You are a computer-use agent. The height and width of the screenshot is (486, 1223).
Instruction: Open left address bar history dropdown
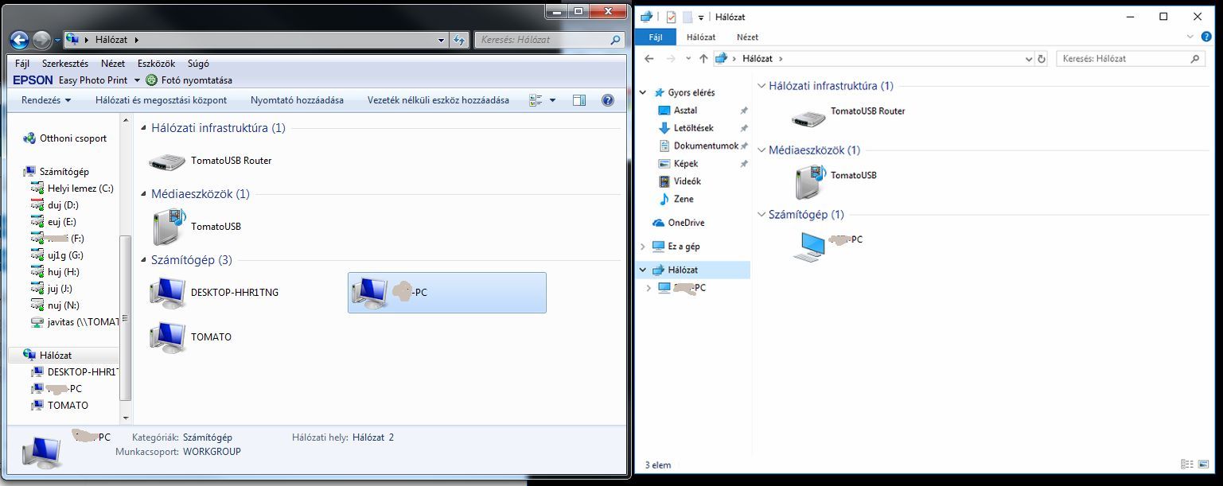pyautogui.click(x=442, y=39)
